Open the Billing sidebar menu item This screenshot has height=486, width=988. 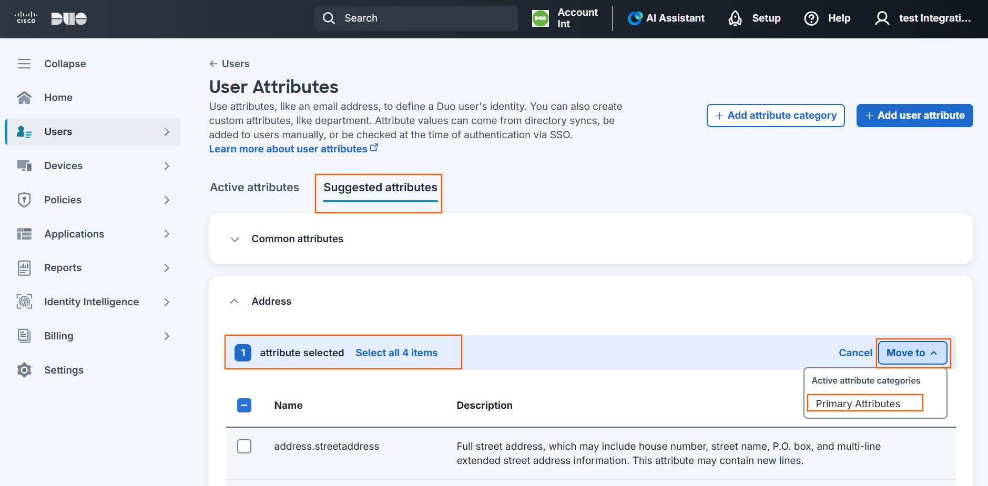[93, 336]
